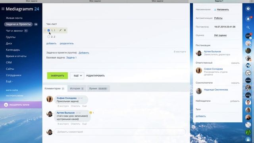Open Сайты in sidebar
Screen dimensions: 254x143
(10, 69)
